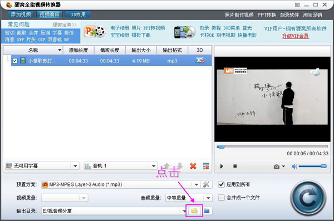Open preset settings wrench icon

(x=206, y=184)
